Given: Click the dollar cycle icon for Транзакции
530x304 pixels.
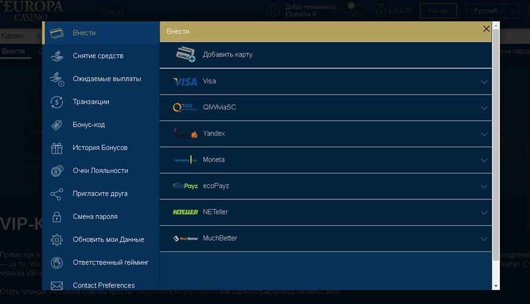Looking at the screenshot, I should click(57, 102).
